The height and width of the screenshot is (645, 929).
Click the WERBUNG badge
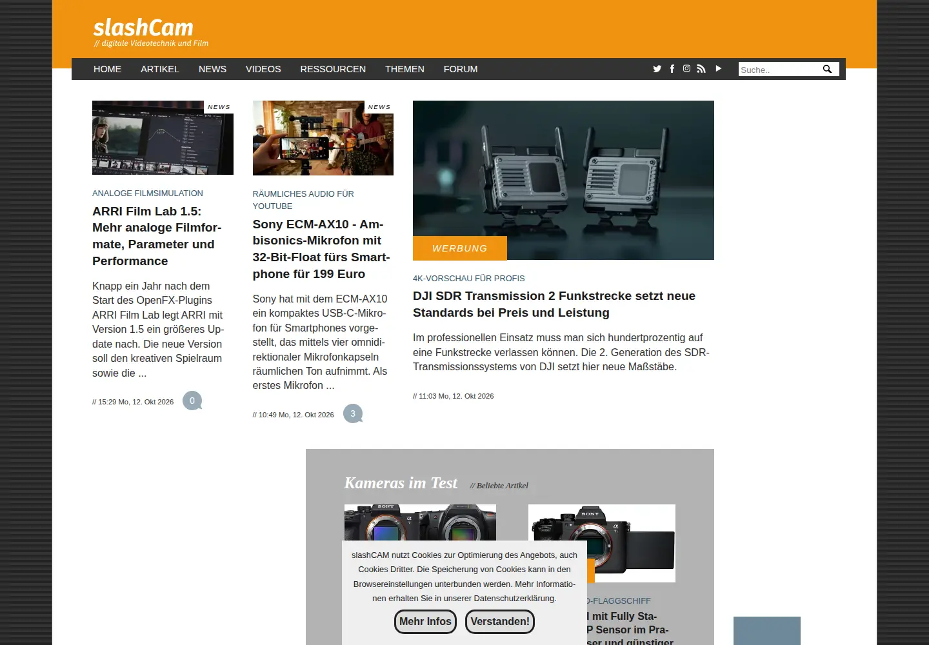(x=460, y=248)
